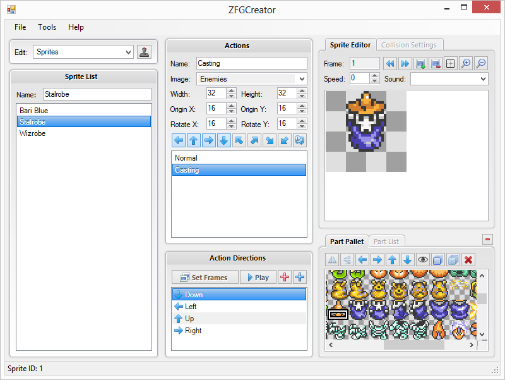Toggle the grid crosshair icon in Sprite Editor

tap(451, 64)
